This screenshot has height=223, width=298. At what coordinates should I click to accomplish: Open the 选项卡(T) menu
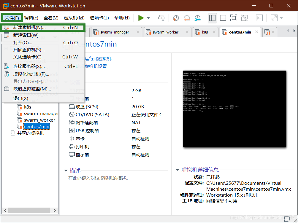[99, 18]
